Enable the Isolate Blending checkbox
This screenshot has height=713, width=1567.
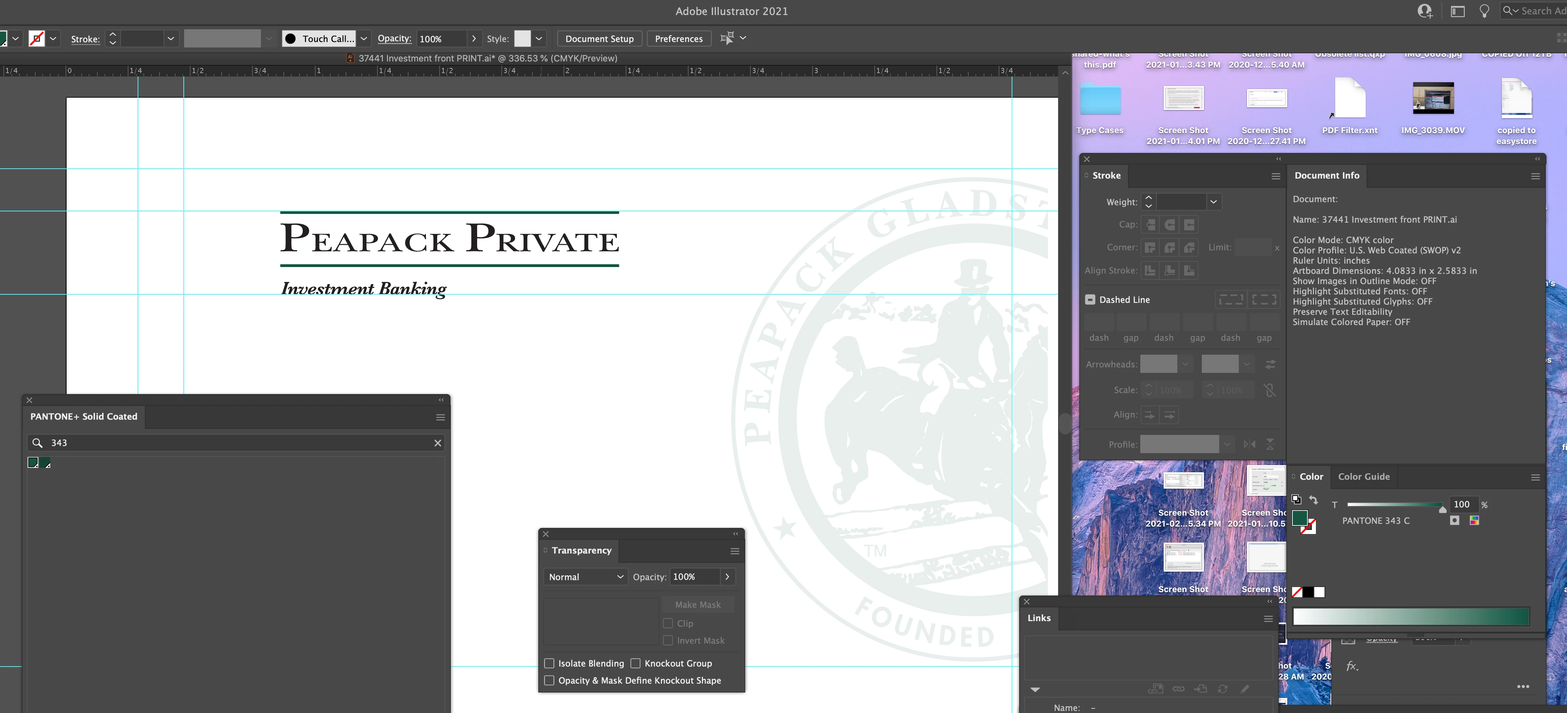[549, 663]
